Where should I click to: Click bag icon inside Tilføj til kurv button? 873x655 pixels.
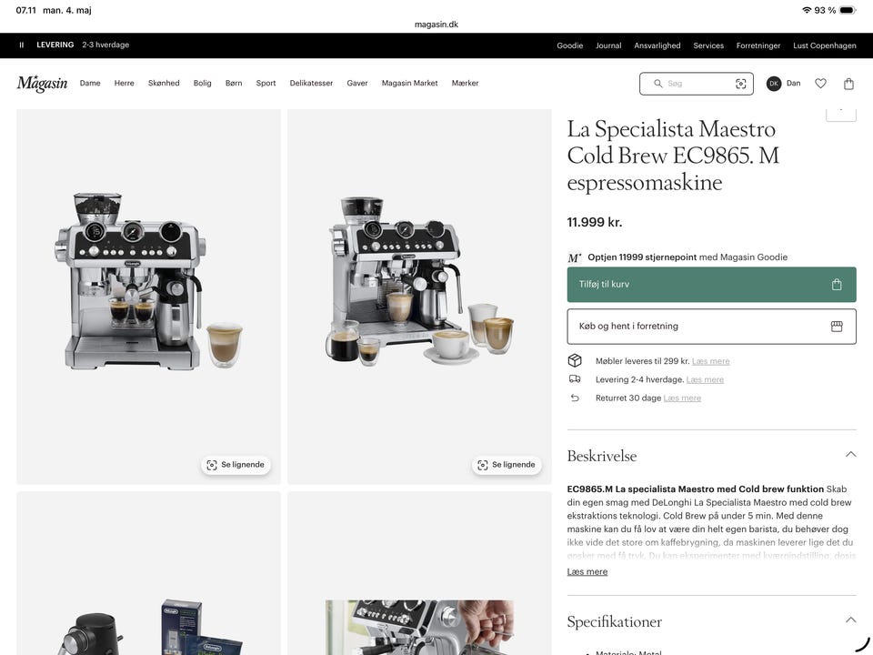(x=837, y=285)
